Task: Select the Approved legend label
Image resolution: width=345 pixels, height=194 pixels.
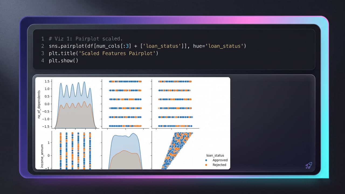Action: [x=220, y=160]
